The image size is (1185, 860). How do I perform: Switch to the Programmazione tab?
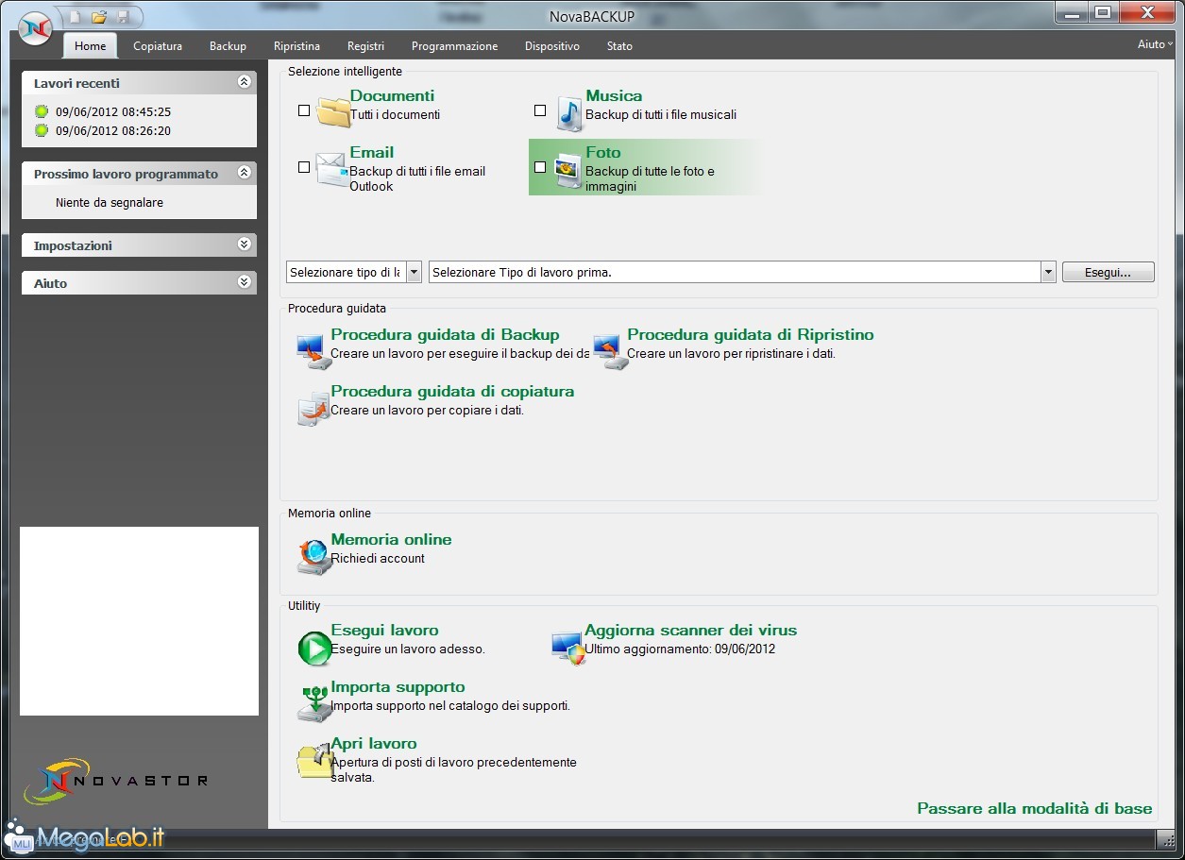pyautogui.click(x=454, y=46)
